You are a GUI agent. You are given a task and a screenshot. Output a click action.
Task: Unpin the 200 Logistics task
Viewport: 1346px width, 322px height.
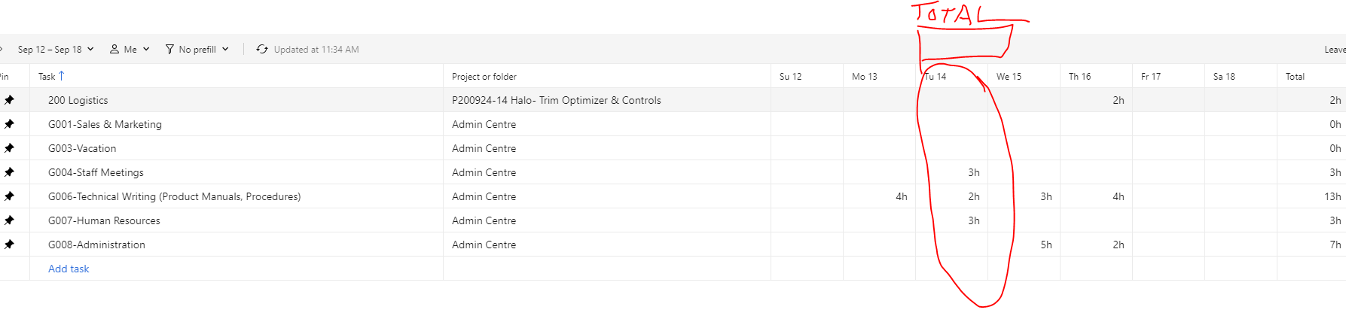point(9,100)
